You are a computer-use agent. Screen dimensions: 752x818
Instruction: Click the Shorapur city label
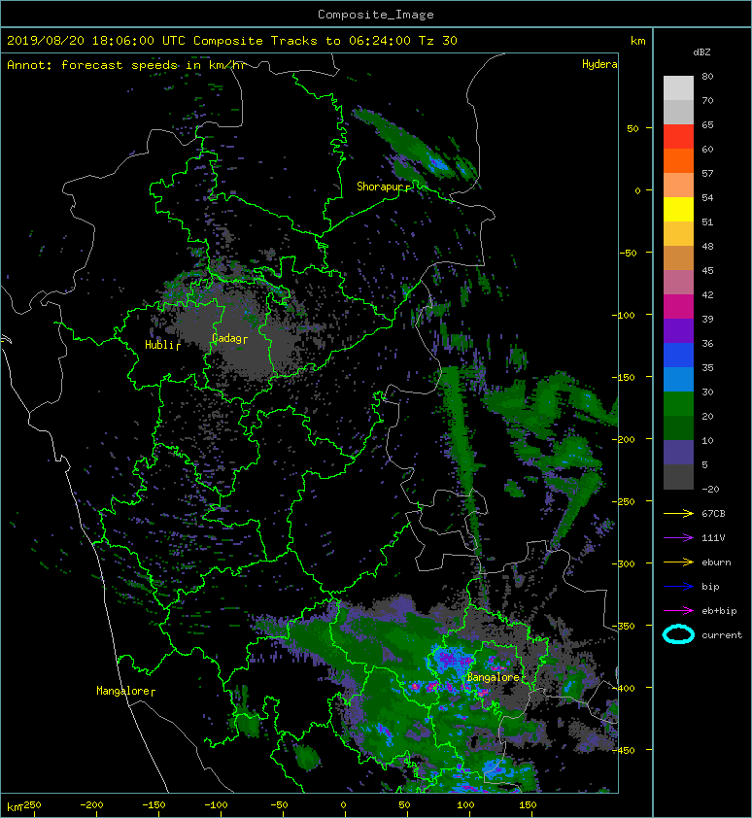tap(381, 187)
